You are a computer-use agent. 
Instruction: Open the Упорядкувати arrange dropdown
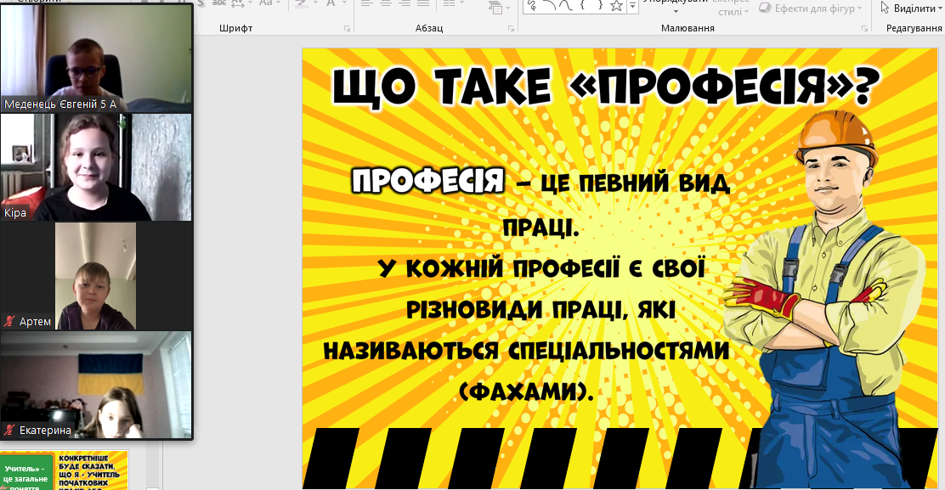click(x=675, y=6)
